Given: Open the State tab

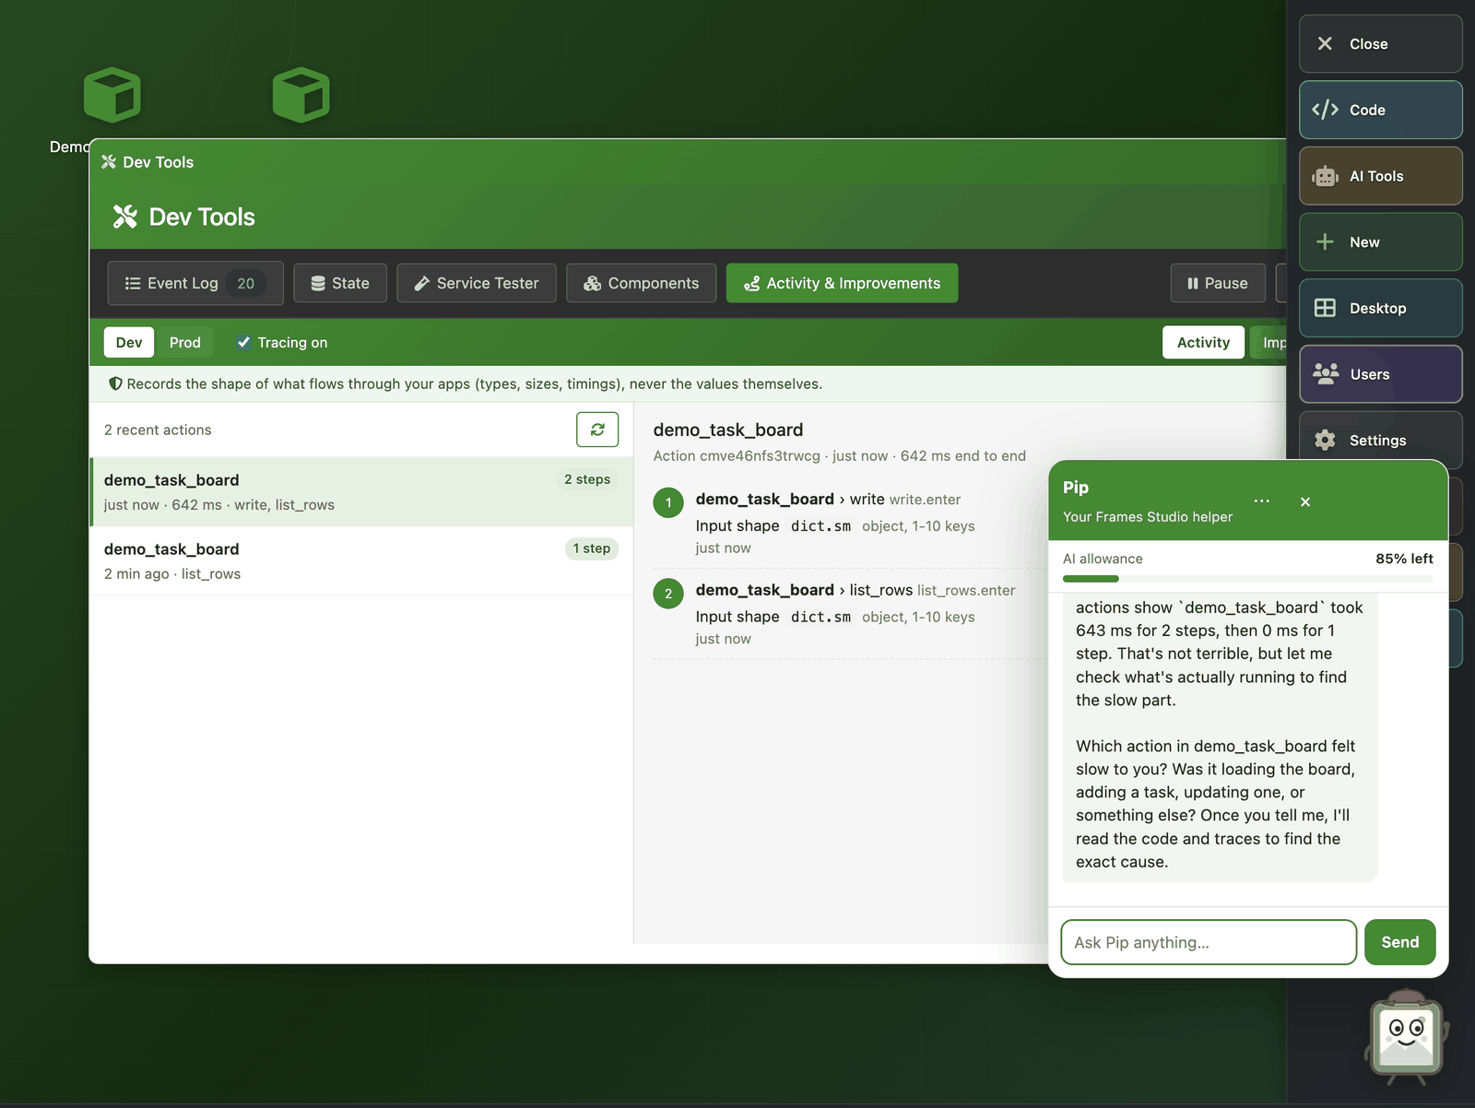Looking at the screenshot, I should point(340,283).
